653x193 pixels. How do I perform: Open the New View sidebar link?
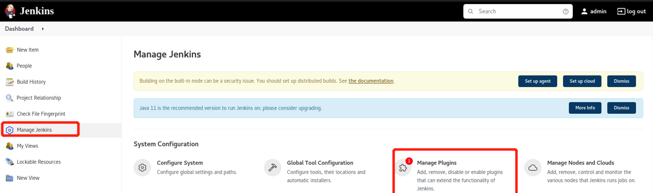[x=28, y=178]
